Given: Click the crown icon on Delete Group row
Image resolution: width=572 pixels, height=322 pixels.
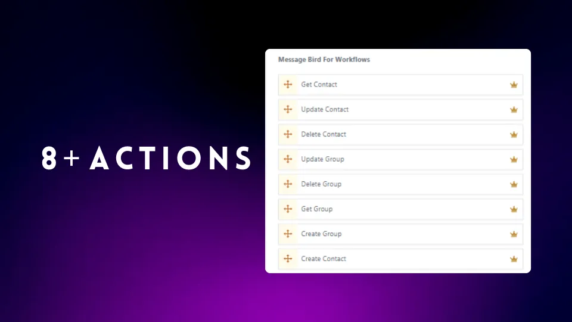Looking at the screenshot, I should (514, 184).
